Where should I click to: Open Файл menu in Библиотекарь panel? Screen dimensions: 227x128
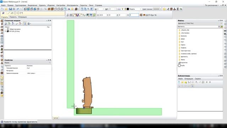[x=181, y=79]
